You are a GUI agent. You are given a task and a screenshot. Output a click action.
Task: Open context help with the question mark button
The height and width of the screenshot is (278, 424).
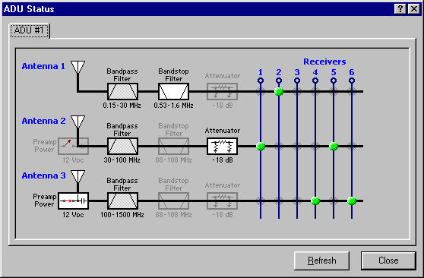click(400, 9)
